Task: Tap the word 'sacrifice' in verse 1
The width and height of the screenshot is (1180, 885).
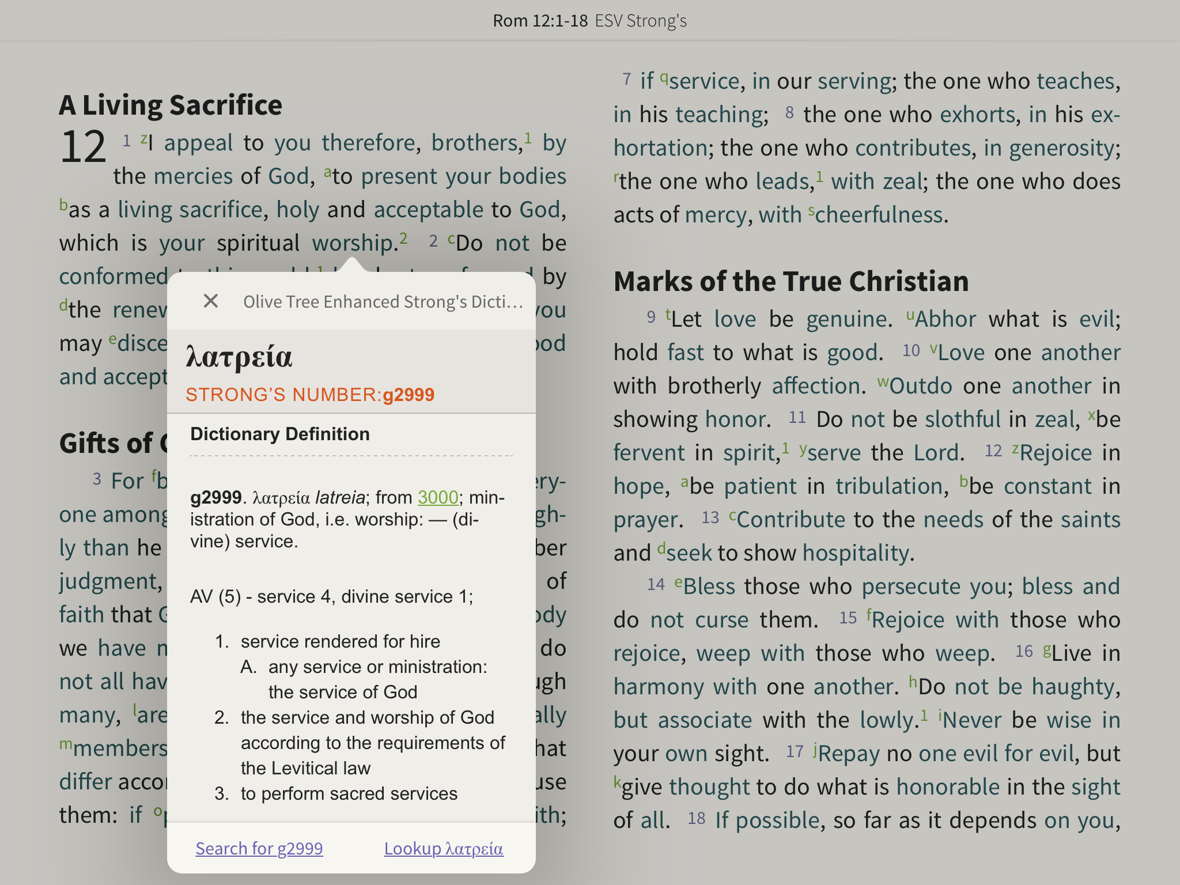Action: tap(221, 209)
